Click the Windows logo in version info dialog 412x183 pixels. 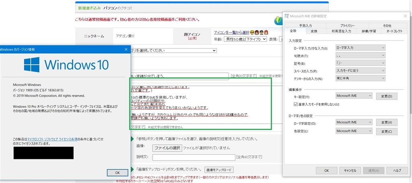coord(31,65)
